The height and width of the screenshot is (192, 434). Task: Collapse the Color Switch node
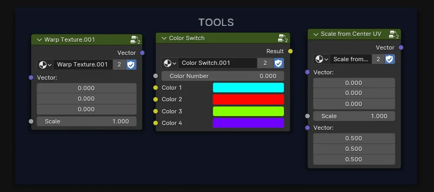pyautogui.click(x=164, y=38)
